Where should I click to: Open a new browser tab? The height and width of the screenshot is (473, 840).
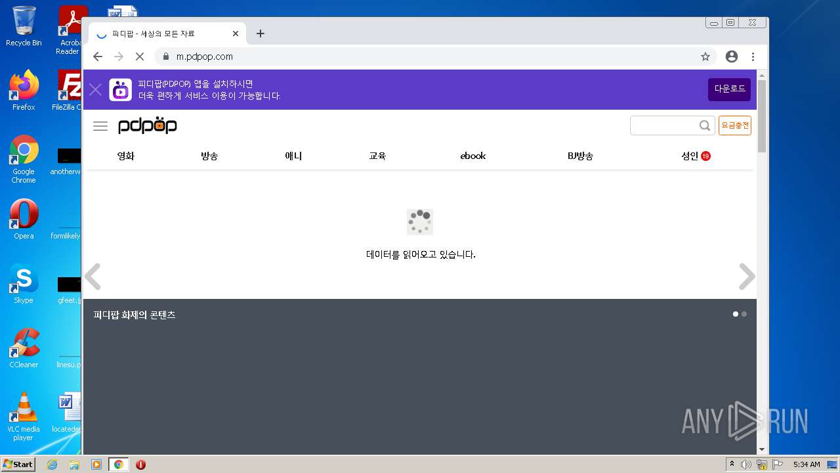coord(261,34)
